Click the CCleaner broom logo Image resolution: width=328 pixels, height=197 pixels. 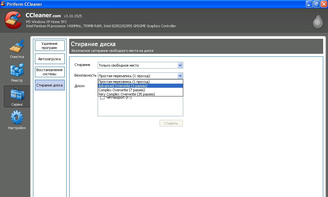point(13,20)
